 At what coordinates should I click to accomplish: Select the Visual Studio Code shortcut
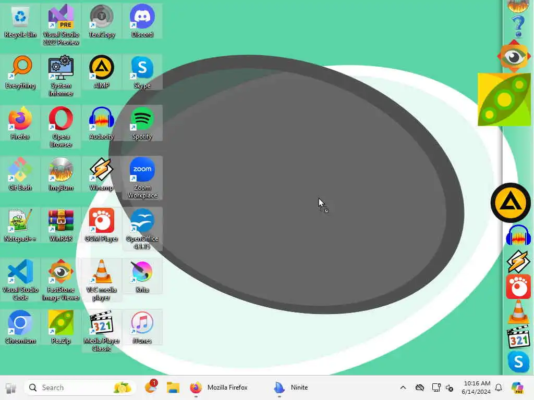pyautogui.click(x=20, y=280)
